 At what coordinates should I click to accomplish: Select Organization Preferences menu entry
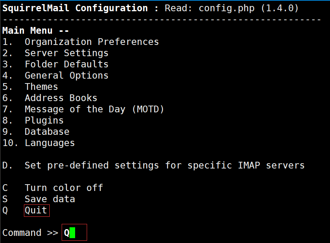pyautogui.click(x=92, y=42)
